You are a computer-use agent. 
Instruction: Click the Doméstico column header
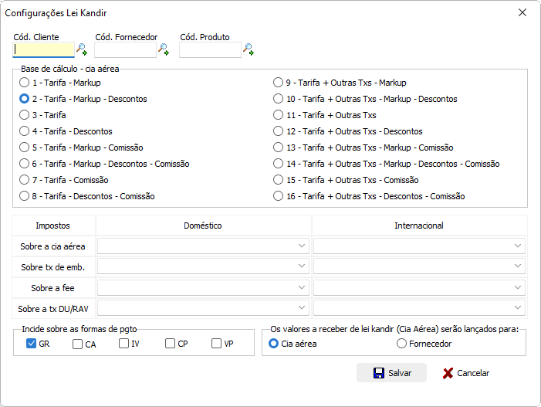point(203,226)
